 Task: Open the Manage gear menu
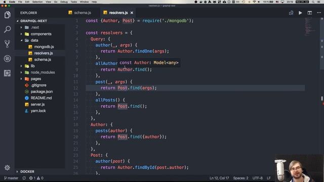[x=7, y=167]
